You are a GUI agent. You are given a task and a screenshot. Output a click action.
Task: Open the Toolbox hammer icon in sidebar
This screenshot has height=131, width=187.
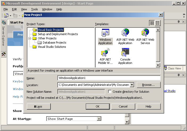point(3,54)
